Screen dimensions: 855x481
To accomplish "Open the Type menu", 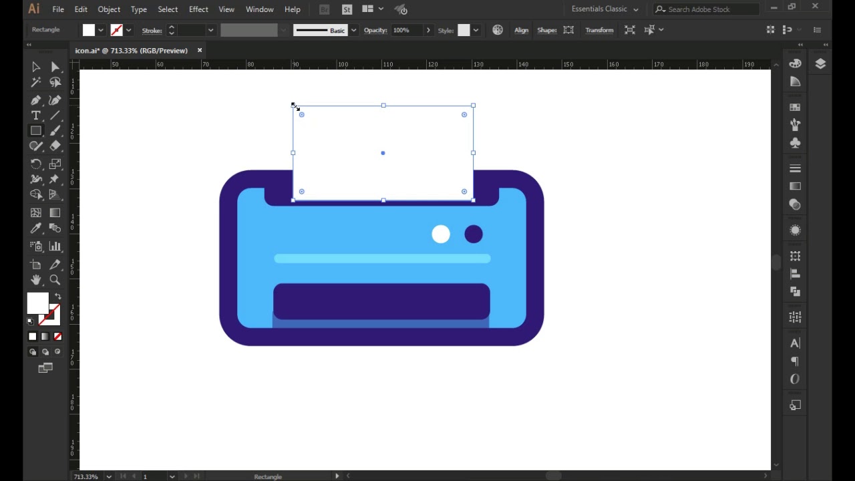I will pos(139,9).
